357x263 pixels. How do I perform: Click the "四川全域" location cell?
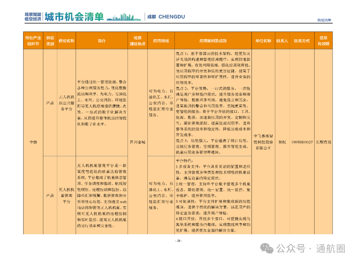[138, 142]
